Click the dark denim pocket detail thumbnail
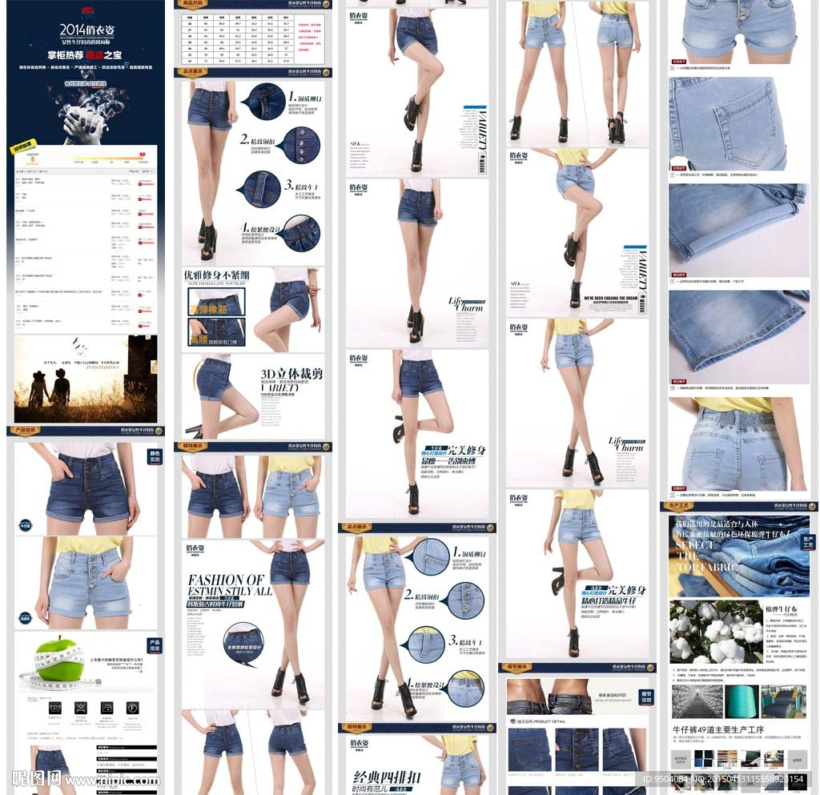The width and height of the screenshot is (820, 795). point(529,750)
